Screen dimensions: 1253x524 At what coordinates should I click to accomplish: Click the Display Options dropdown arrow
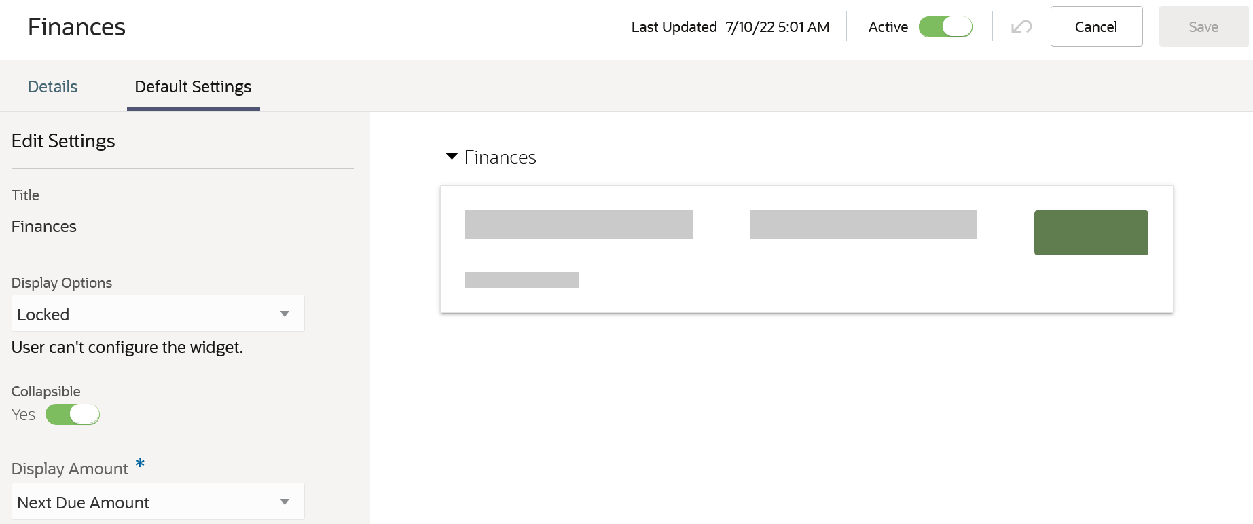click(285, 314)
